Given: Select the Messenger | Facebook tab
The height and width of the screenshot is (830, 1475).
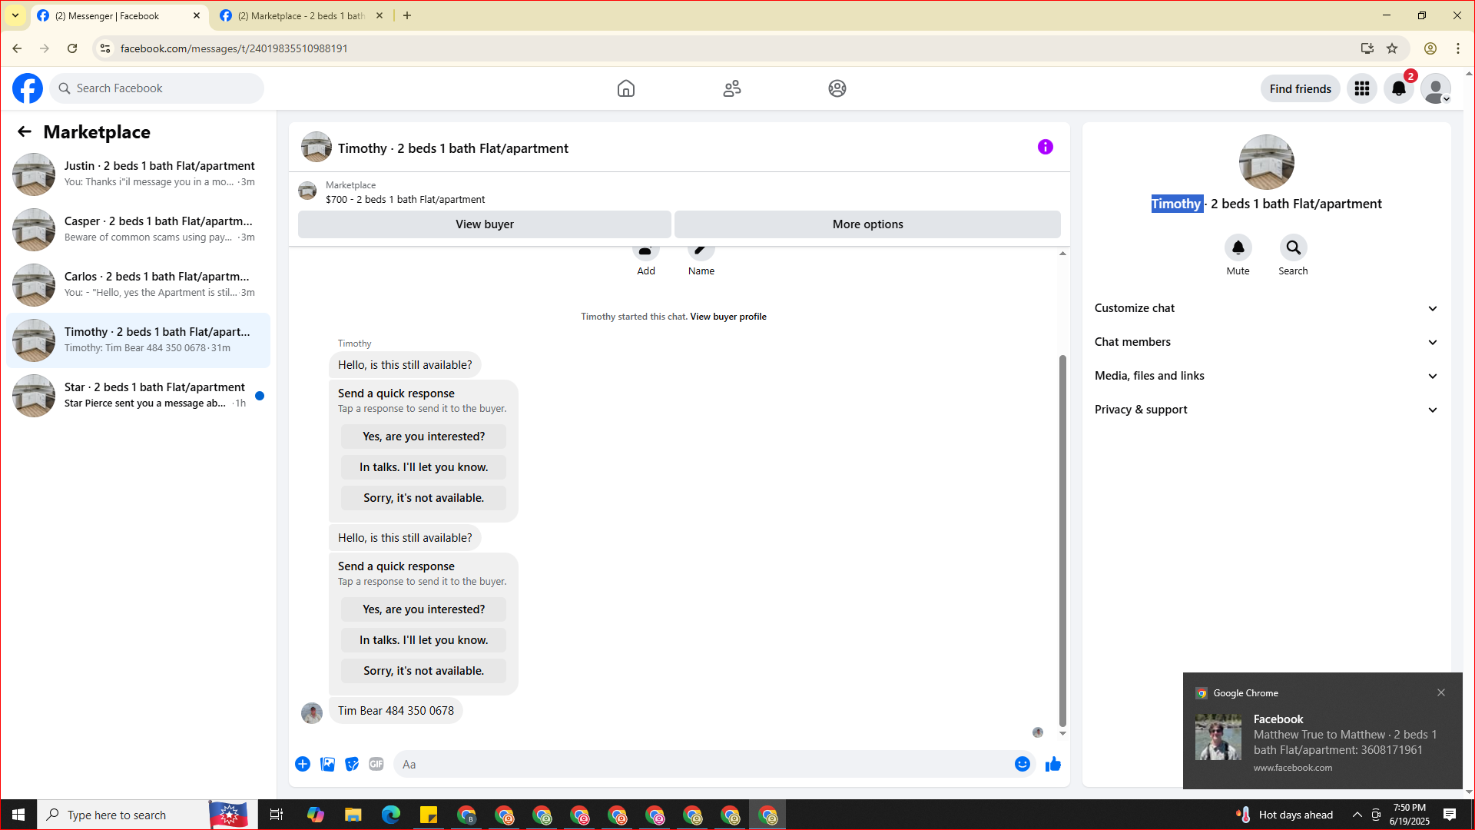Looking at the screenshot, I should pos(119,15).
